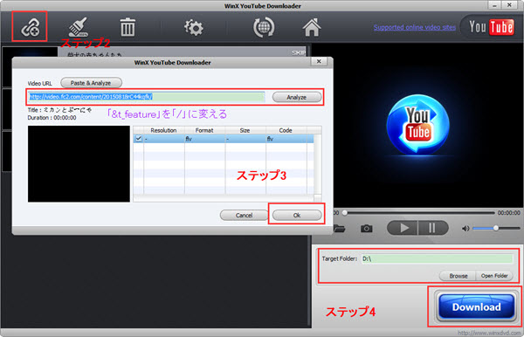Open Settings with the gear icon

click(193, 27)
